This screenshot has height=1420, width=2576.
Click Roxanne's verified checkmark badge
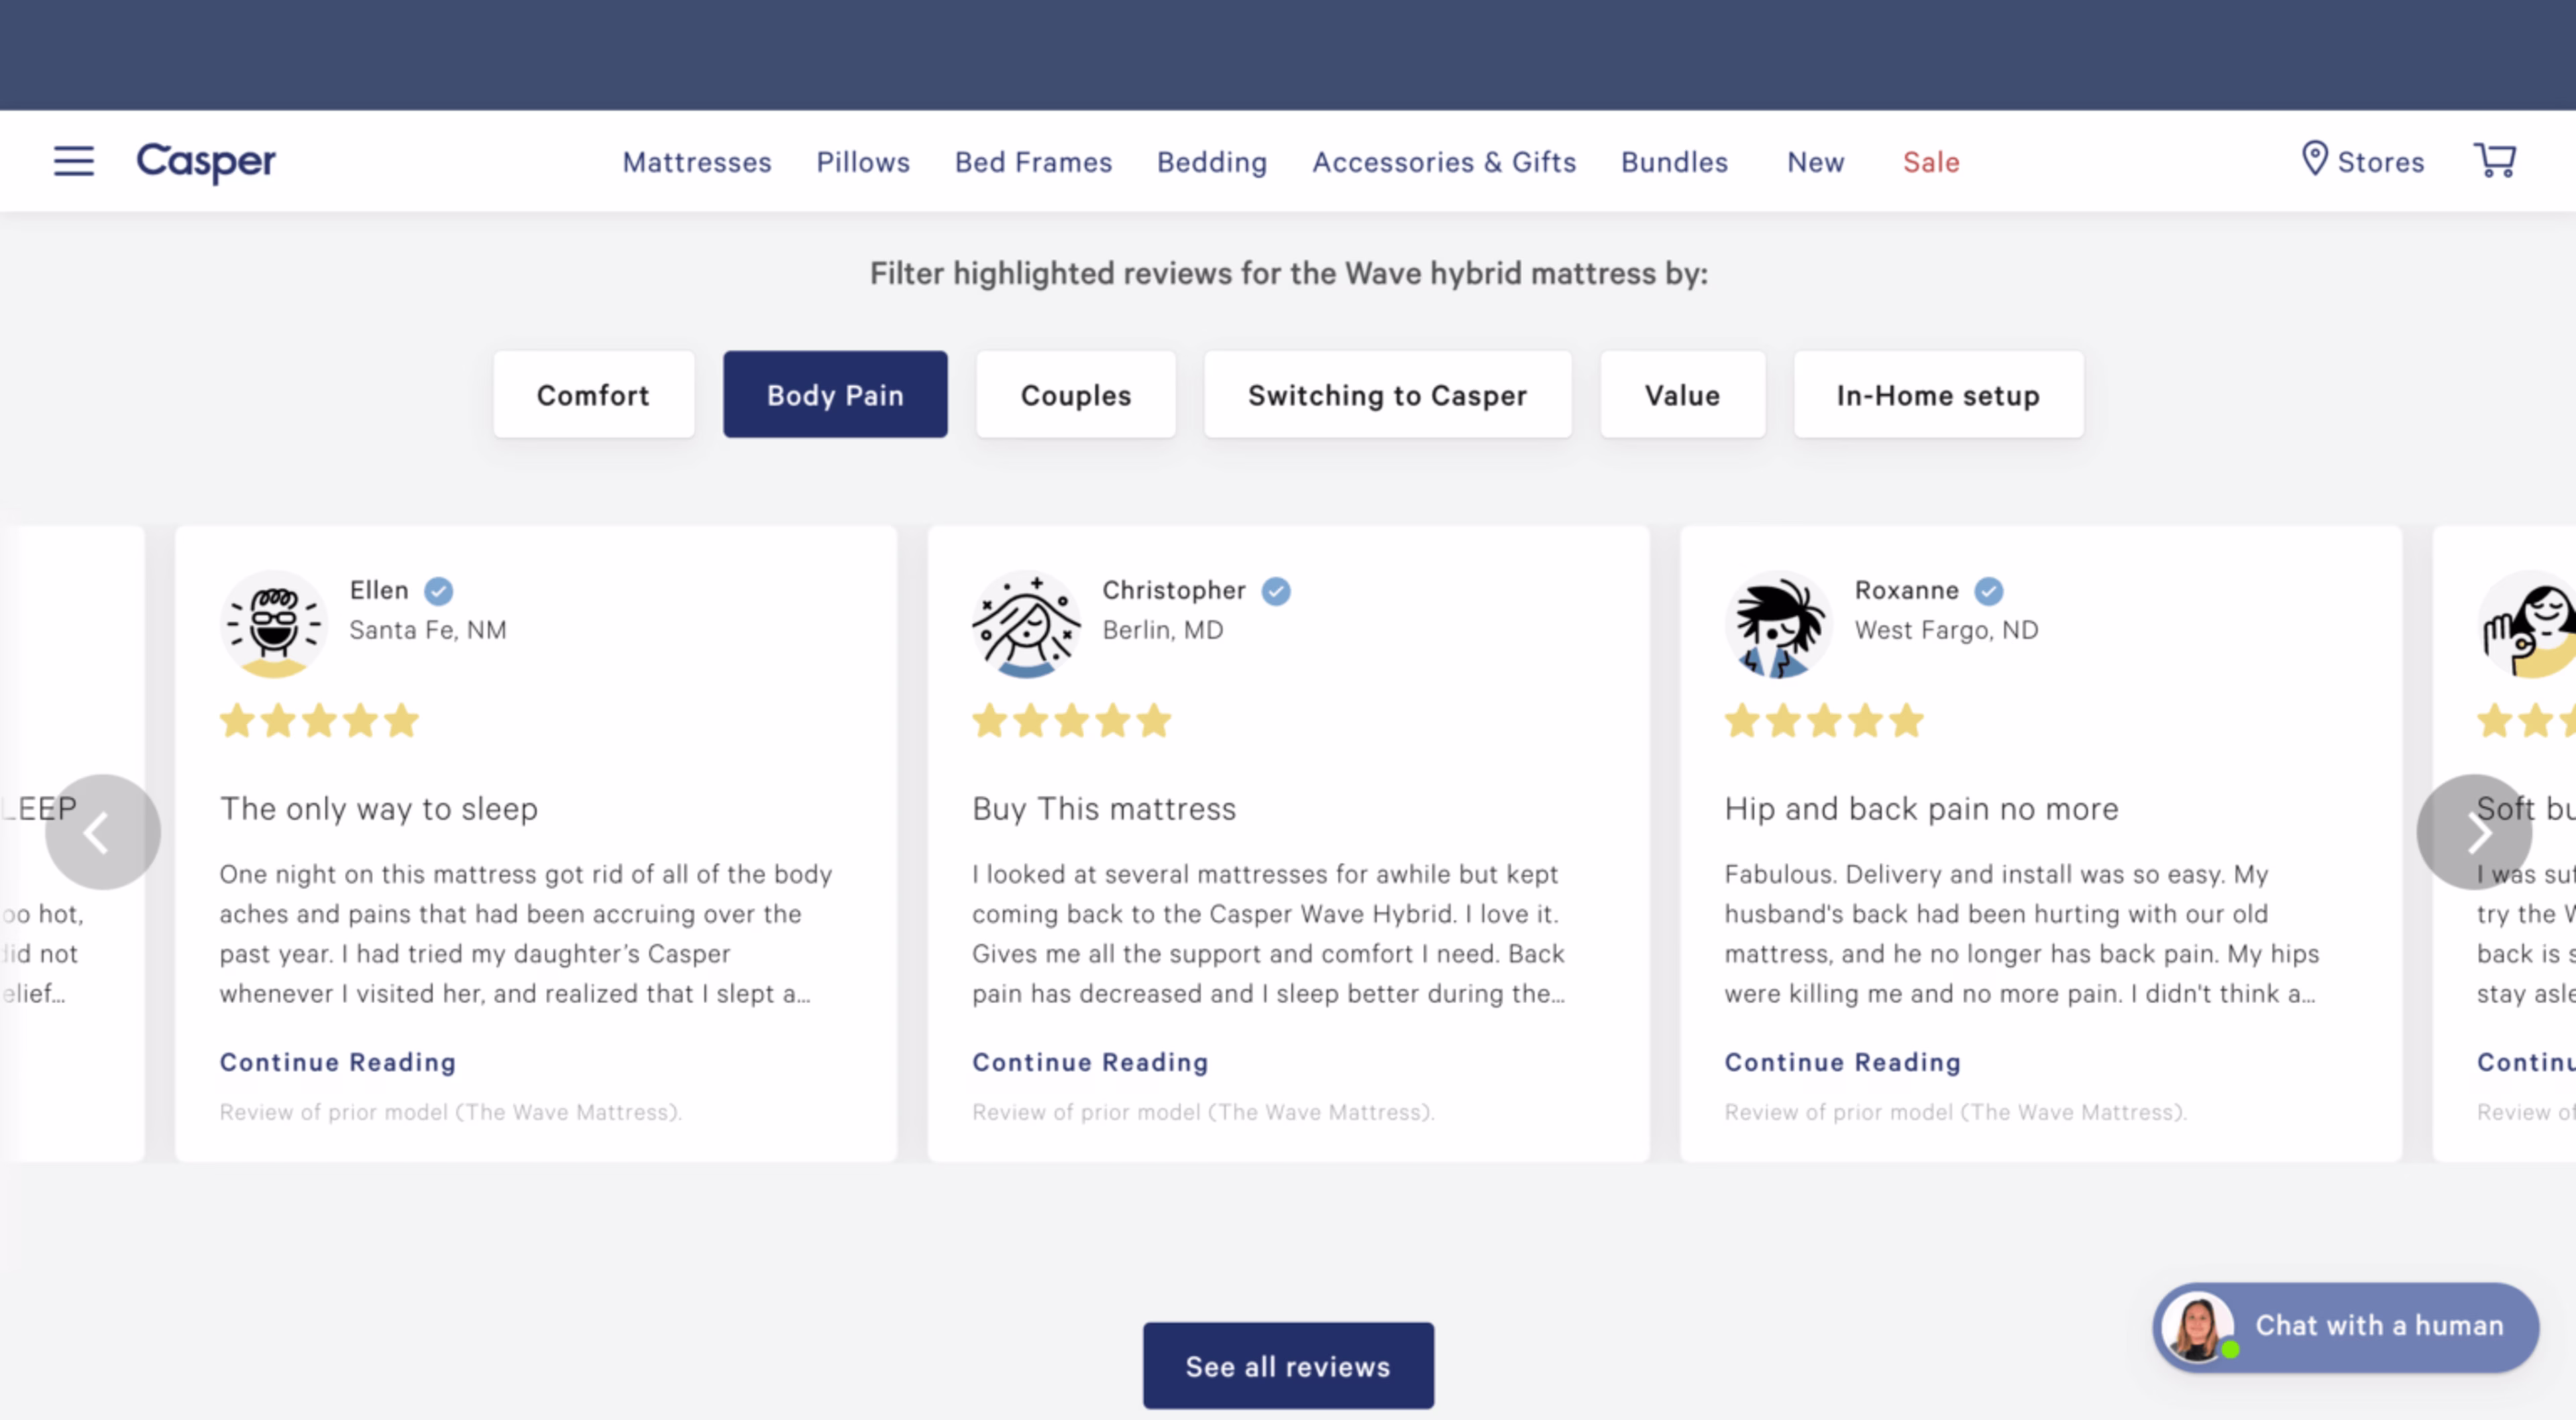pyautogui.click(x=1988, y=591)
